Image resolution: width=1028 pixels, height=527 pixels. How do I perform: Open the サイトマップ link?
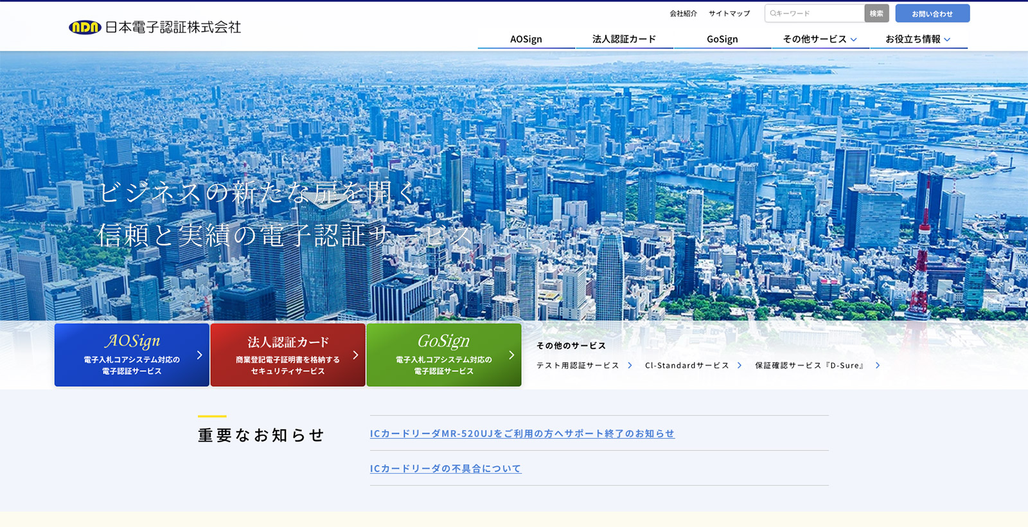pyautogui.click(x=729, y=13)
